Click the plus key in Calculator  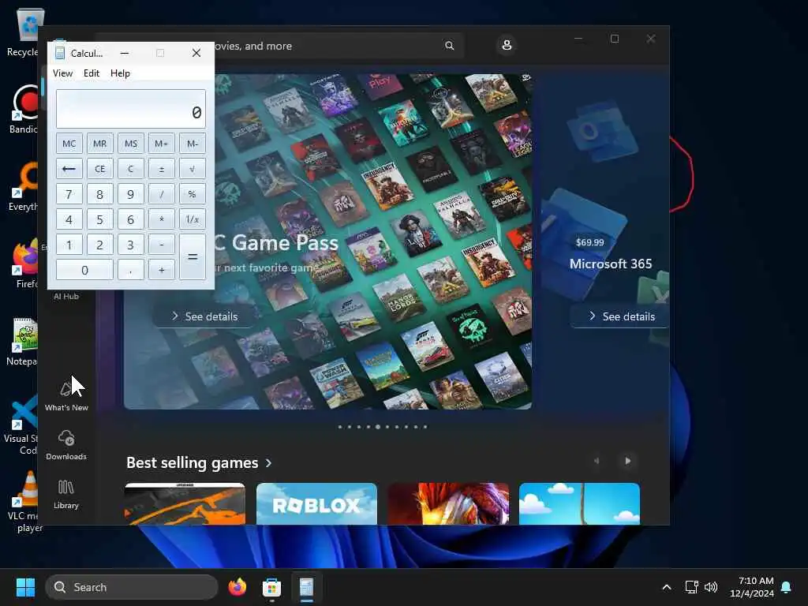[161, 270]
